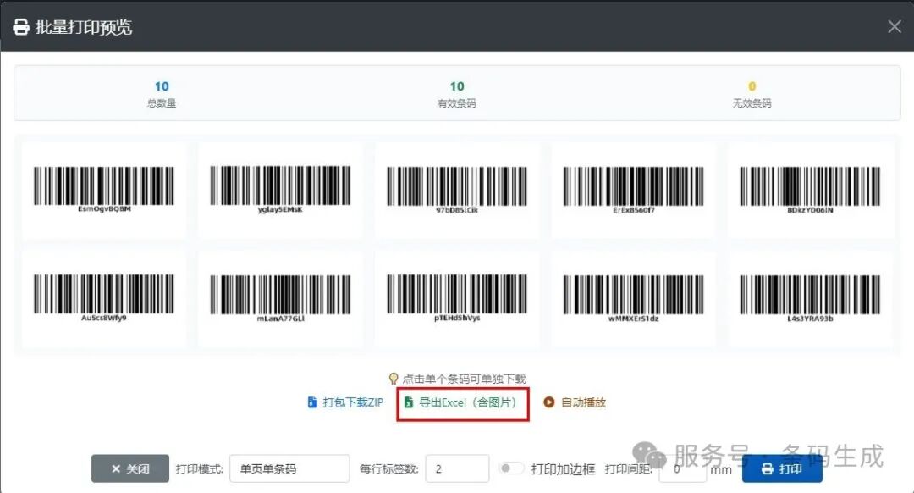Viewport: 914px width, 493px height.
Task: Start 自动播放 auto play
Action: pos(575,402)
